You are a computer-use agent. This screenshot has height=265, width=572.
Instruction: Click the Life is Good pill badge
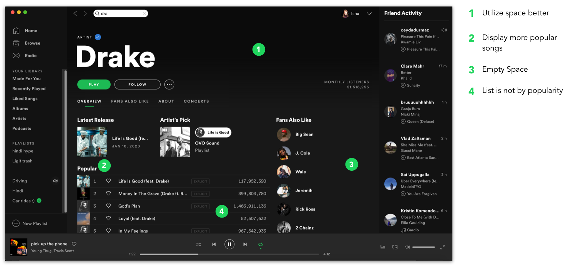pyautogui.click(x=213, y=132)
